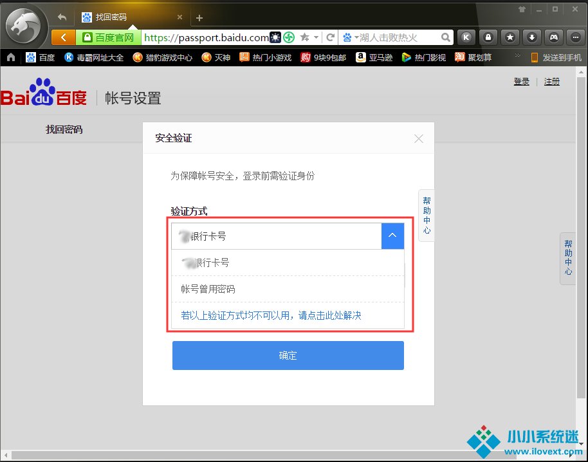The image size is (588, 462).
Task: Close the 安全验证 dialog
Action: [419, 138]
